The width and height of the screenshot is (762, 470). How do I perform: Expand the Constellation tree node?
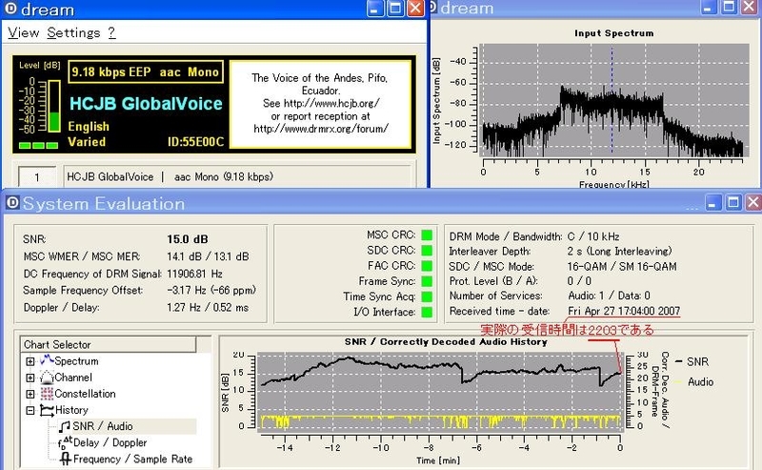tap(30, 394)
